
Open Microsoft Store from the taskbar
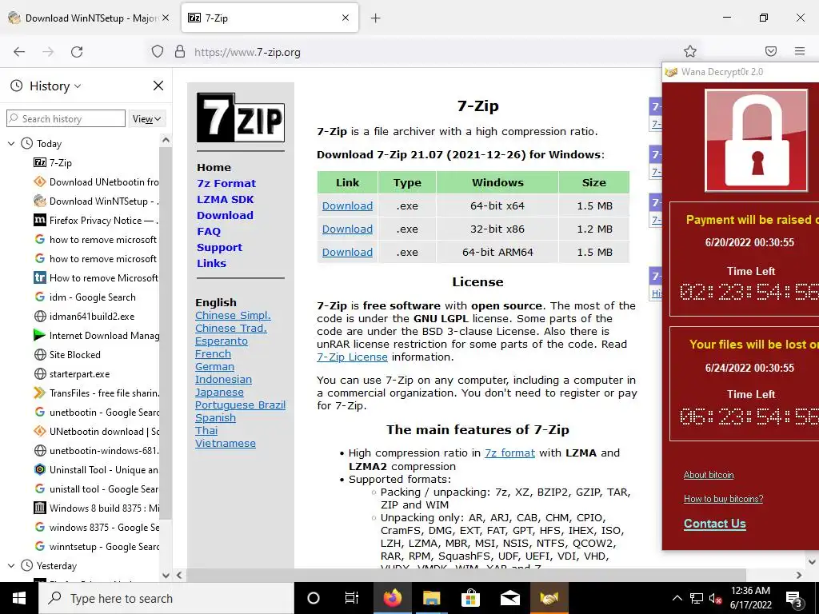pyautogui.click(x=470, y=598)
